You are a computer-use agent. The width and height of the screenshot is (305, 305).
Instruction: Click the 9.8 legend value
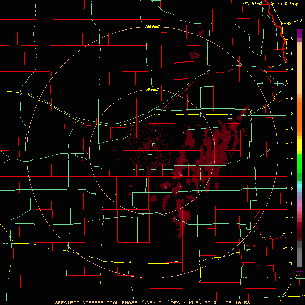(290, 38)
